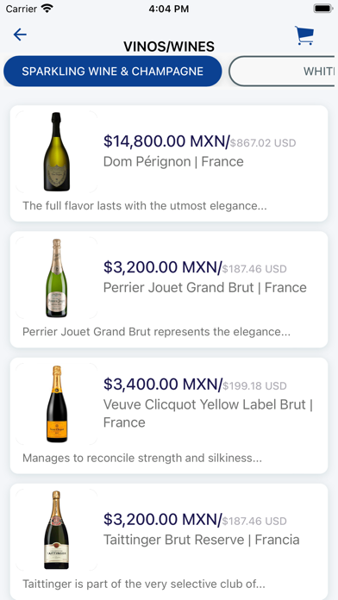Tap the back arrow icon
This screenshot has width=338, height=600.
pos(20,34)
